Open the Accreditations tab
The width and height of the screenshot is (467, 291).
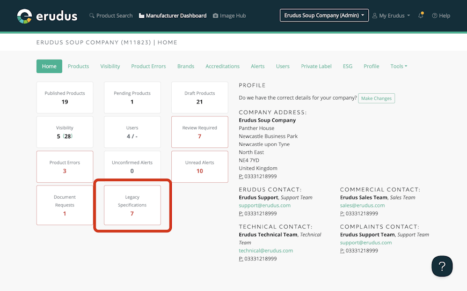(222, 66)
